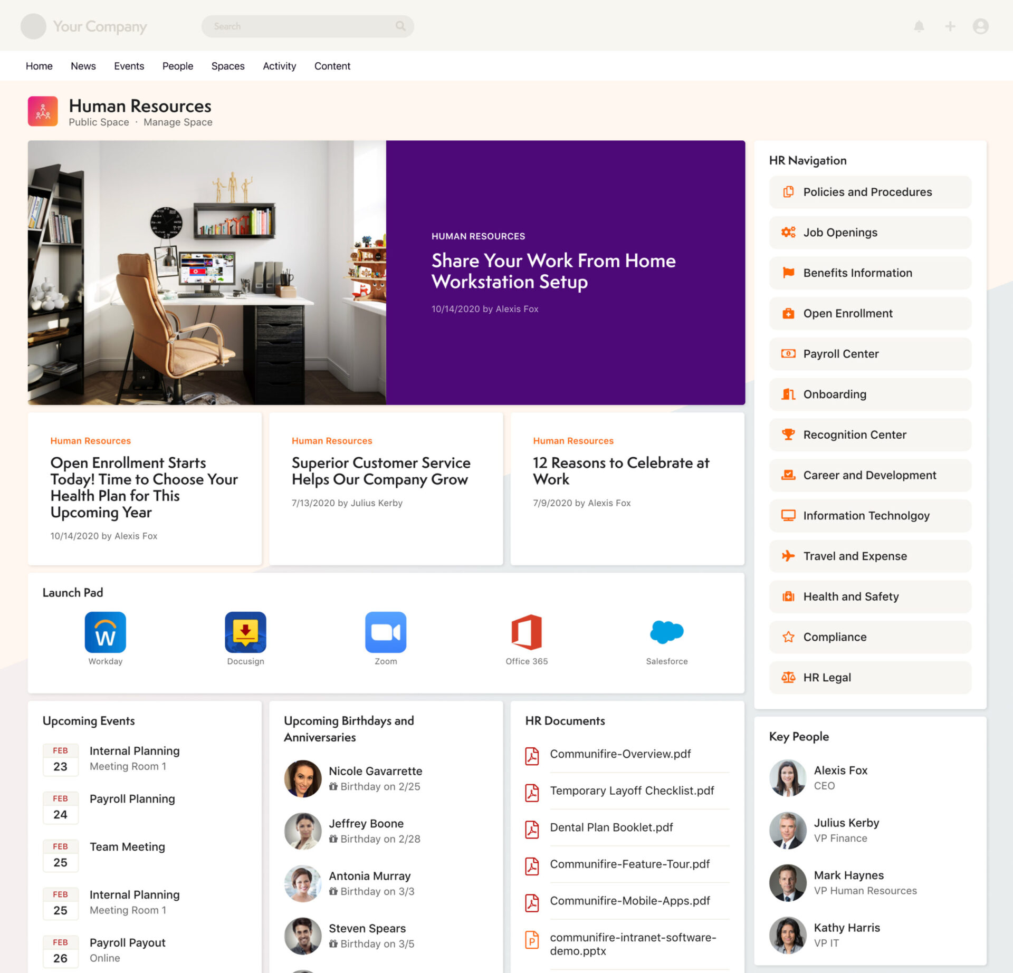
Task: Click the trophy icon for Recognition Center
Action: pos(788,435)
